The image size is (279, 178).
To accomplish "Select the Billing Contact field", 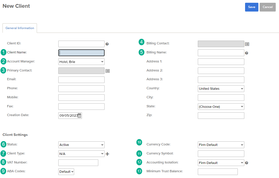I will coord(221,44).
